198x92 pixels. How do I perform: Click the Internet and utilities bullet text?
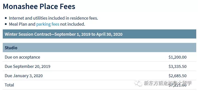tap(54, 18)
